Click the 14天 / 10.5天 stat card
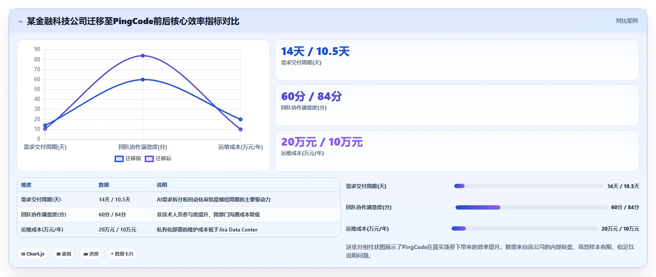The image size is (656, 277). 457,60
